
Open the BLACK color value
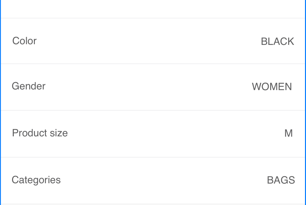277,42
